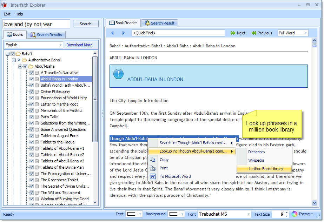Uncheck the Paris Talks checkbox
Image resolution: width=324 pixels, height=222 pixels.
32,117
